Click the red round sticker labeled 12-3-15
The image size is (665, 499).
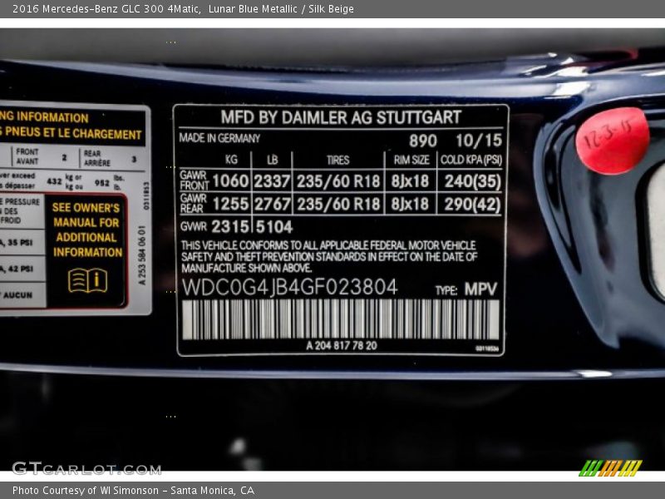click(612, 141)
